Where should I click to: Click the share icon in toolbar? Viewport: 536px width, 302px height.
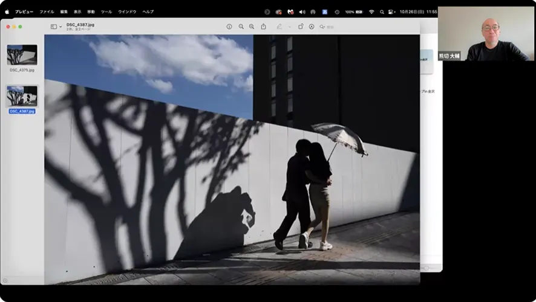[x=263, y=27]
